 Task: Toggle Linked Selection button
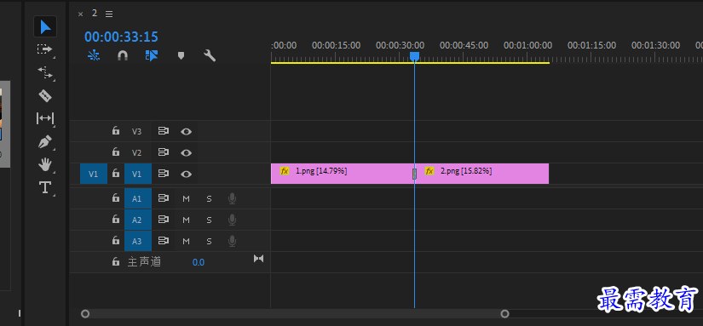[x=152, y=55]
